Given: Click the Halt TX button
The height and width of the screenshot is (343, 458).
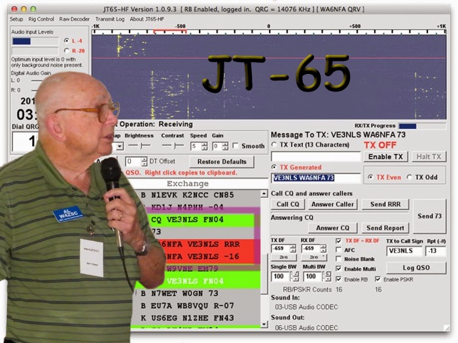Looking at the screenshot, I should click(x=429, y=156).
